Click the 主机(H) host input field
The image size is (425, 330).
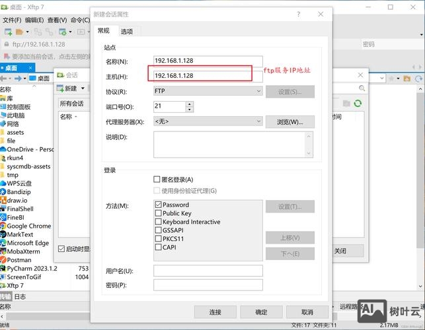208,76
